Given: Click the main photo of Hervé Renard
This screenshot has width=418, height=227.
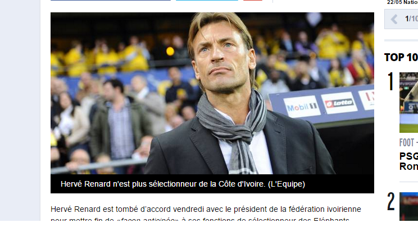Looking at the screenshot, I should pyautogui.click(x=212, y=93).
